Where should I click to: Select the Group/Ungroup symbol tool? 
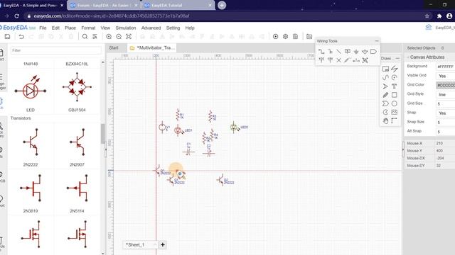tap(365, 60)
